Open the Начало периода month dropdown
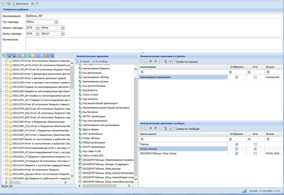This screenshot has width=284, height=195. [x=63, y=28]
